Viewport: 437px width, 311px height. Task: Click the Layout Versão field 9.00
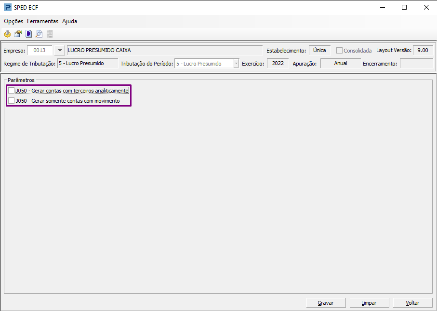point(423,50)
